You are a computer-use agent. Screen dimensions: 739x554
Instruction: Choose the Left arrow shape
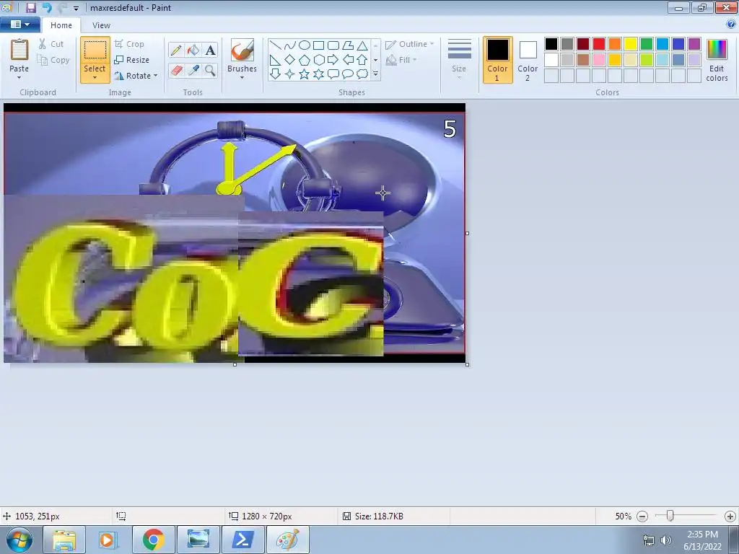pyautogui.click(x=348, y=60)
